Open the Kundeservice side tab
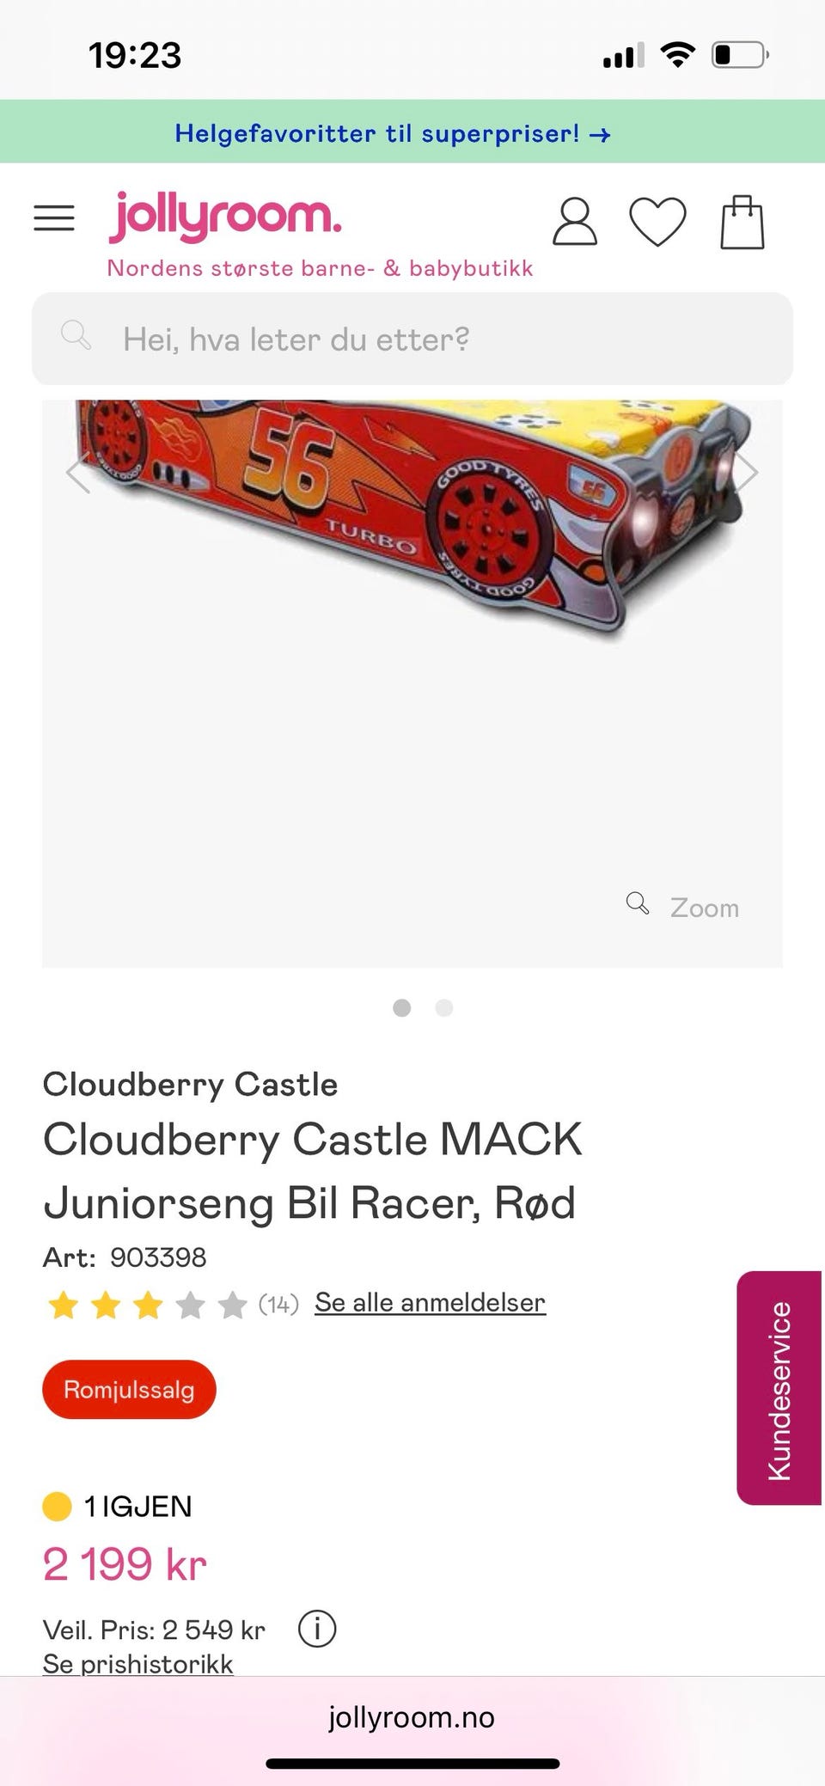The width and height of the screenshot is (825, 1786). pyautogui.click(x=779, y=1388)
